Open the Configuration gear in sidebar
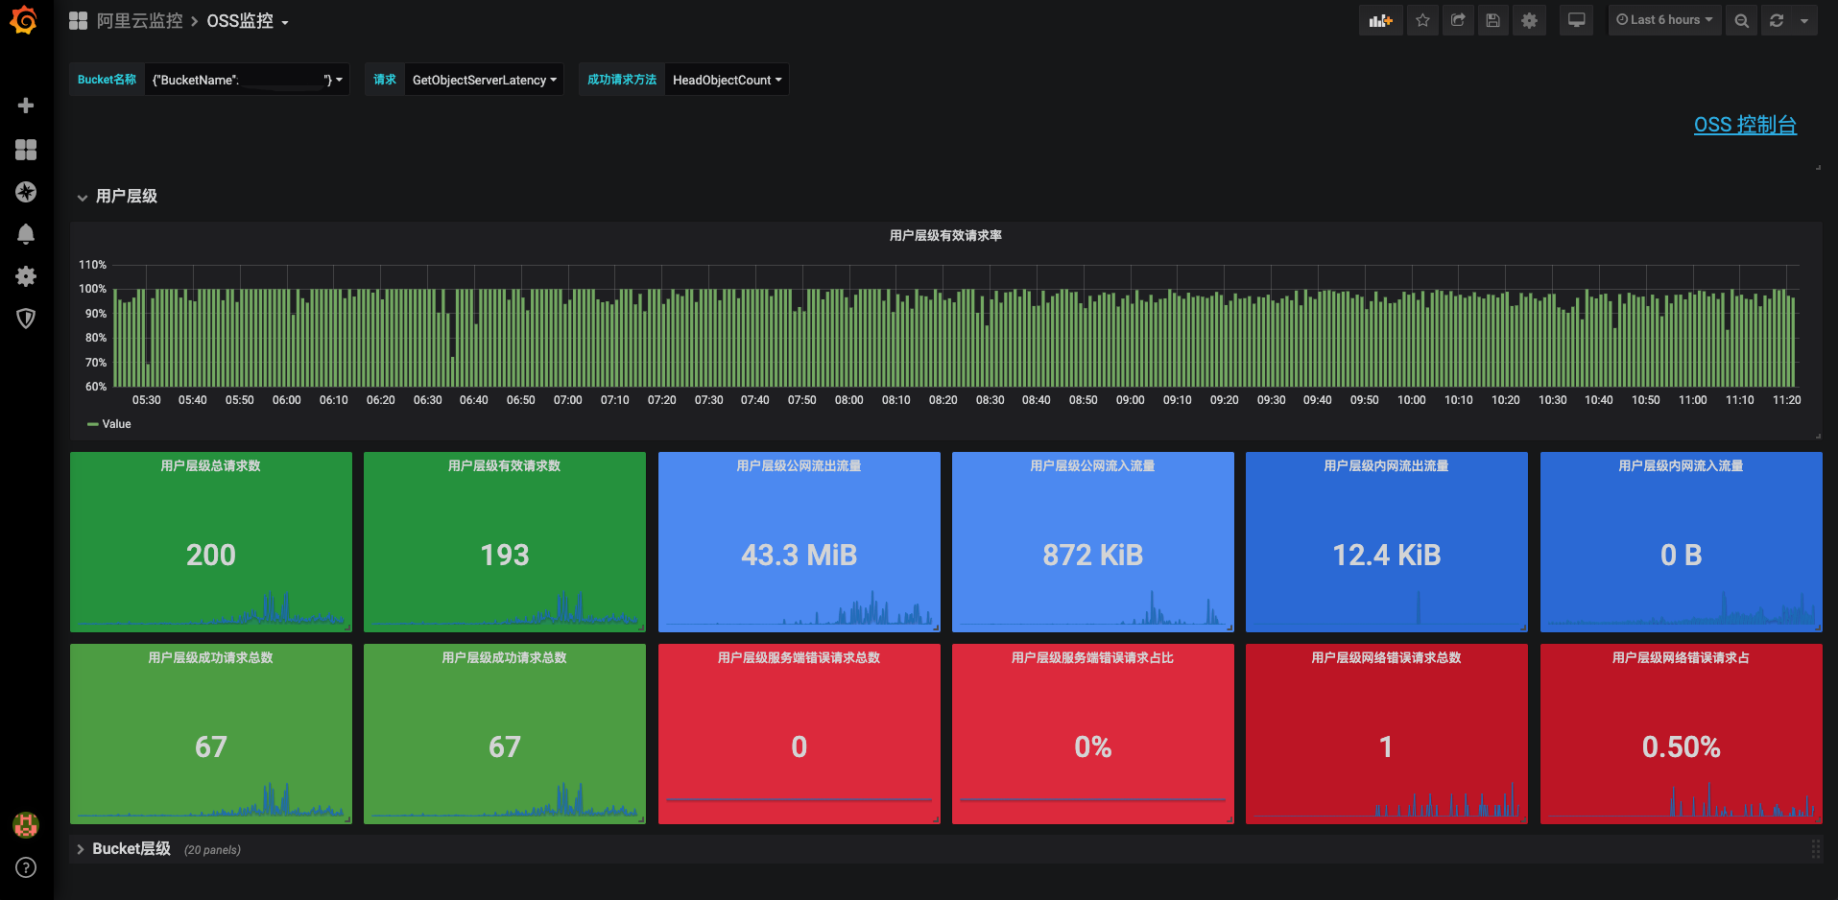Screen dimensions: 1838x900 26,276
